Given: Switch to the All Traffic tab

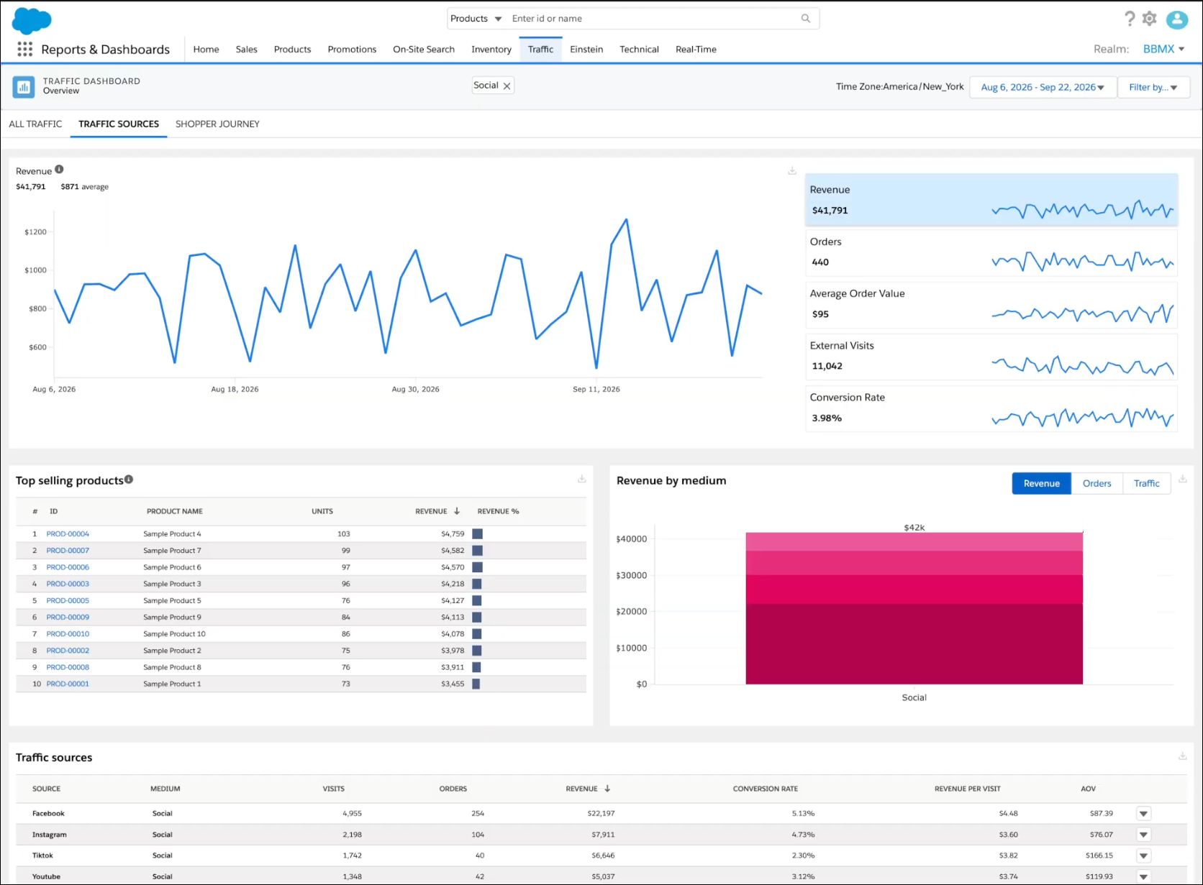Looking at the screenshot, I should [x=35, y=124].
